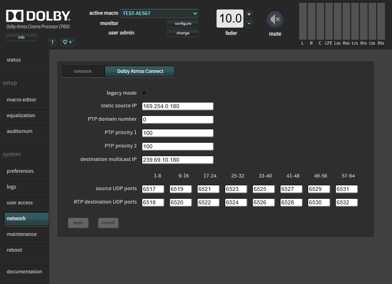
Task: Click source UDP port field 6517
Action: 153,189
